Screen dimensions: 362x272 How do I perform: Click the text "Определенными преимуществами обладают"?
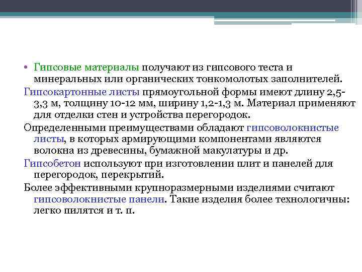pyautogui.click(x=134, y=128)
